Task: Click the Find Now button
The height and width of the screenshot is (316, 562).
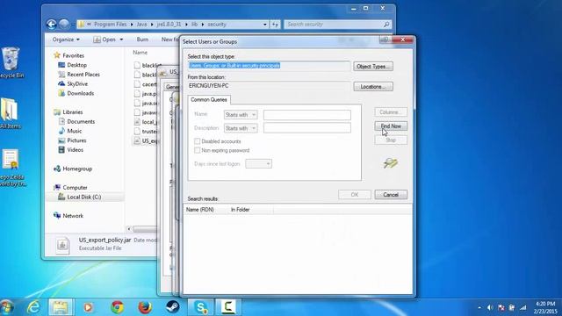Action: click(391, 126)
